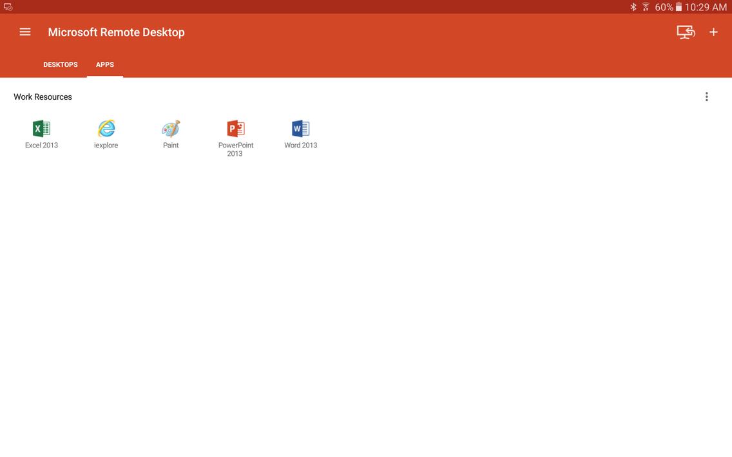Click the Bluetooth icon in status bar
The height and width of the screenshot is (457, 732).
pyautogui.click(x=632, y=7)
